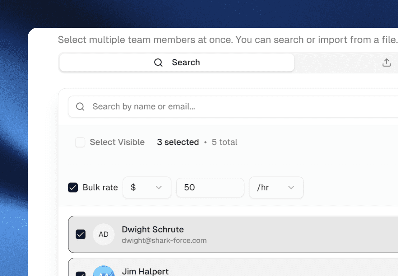
Task: Edit the bulk rate value 50
Action: [x=210, y=188]
